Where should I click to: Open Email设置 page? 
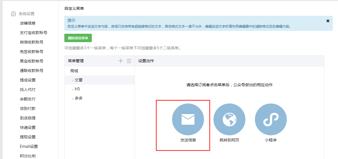click(x=29, y=146)
